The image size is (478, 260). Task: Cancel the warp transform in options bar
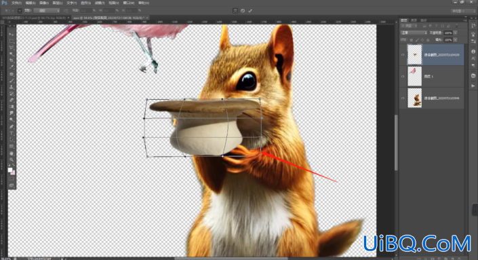pyautogui.click(x=243, y=11)
